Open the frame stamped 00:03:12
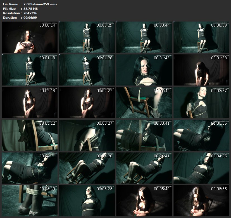This screenshot has width=231, height=218. [30, 135]
